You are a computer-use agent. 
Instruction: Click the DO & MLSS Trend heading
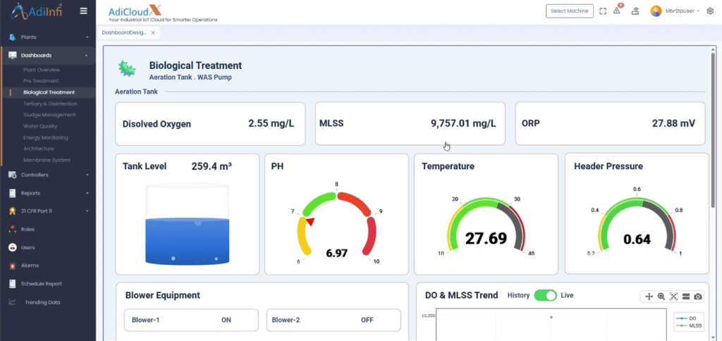(x=461, y=295)
